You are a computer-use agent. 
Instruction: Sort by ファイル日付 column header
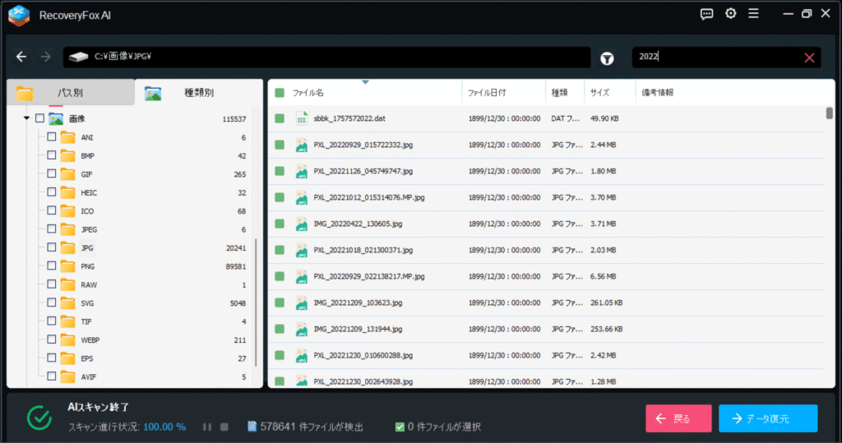(487, 93)
